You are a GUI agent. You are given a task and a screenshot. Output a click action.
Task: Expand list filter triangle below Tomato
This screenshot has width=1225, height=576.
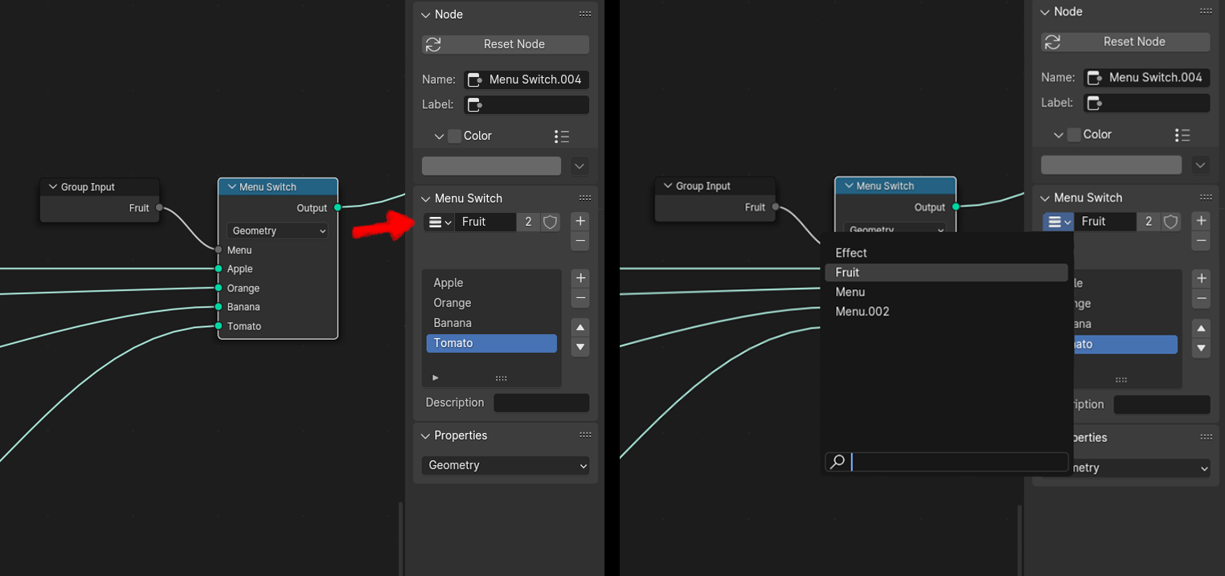pos(436,378)
